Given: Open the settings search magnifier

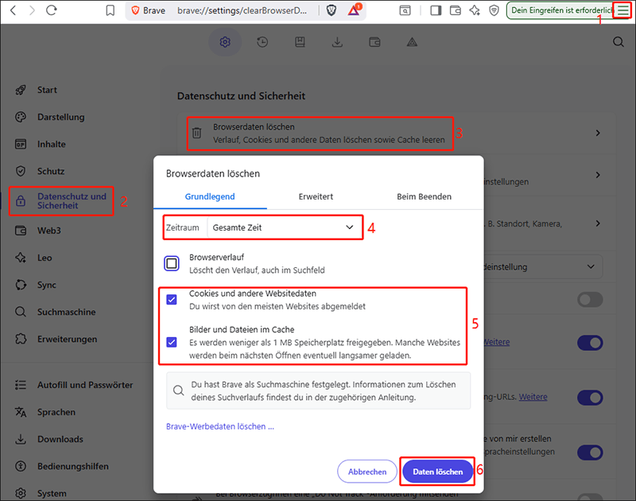Looking at the screenshot, I should pyautogui.click(x=619, y=42).
